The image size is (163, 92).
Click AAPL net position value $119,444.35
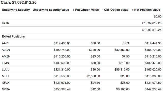153,43
